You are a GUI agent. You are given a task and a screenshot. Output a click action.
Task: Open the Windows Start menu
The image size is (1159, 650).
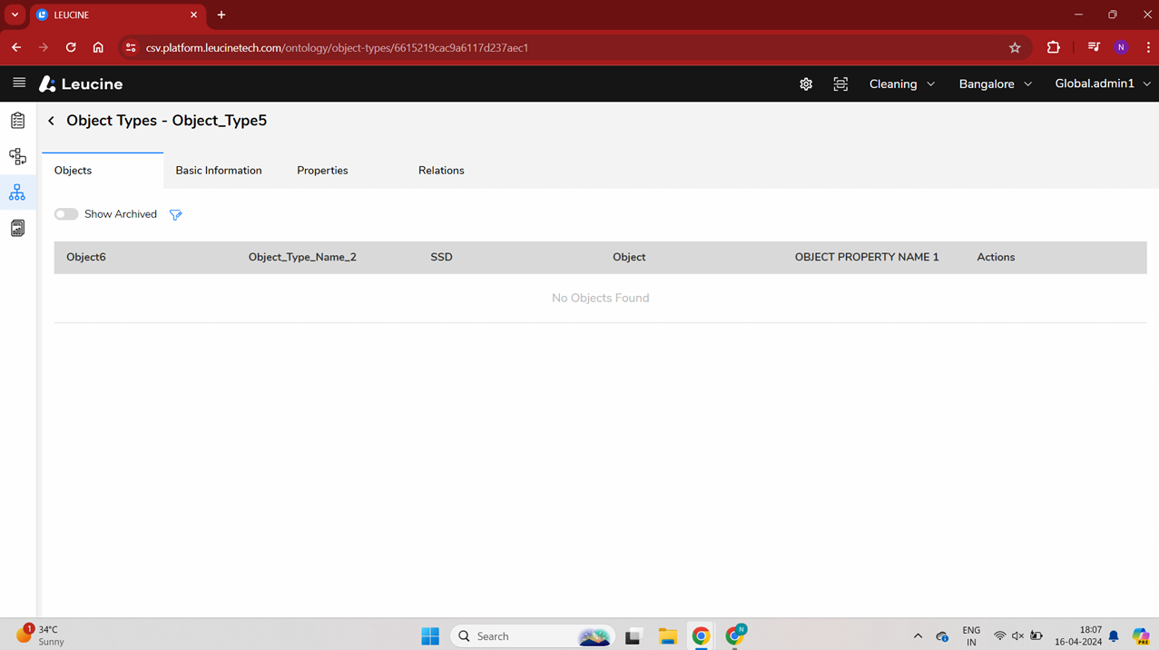coord(430,636)
